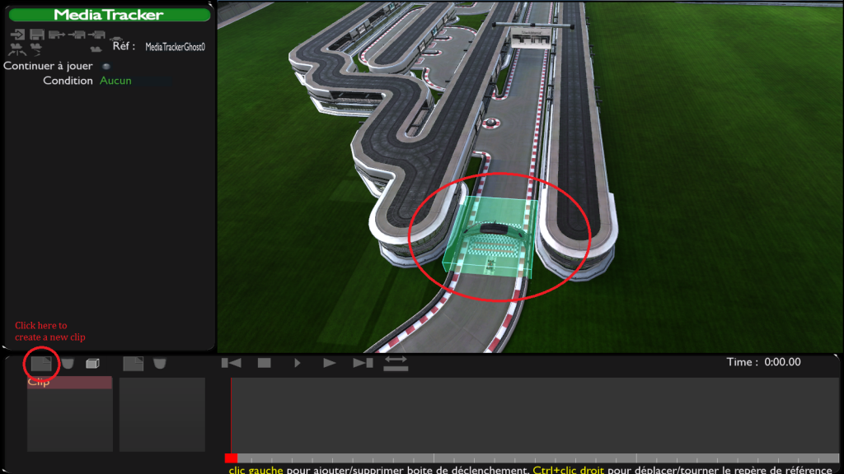Click the new track page icon

pyautogui.click(x=133, y=364)
